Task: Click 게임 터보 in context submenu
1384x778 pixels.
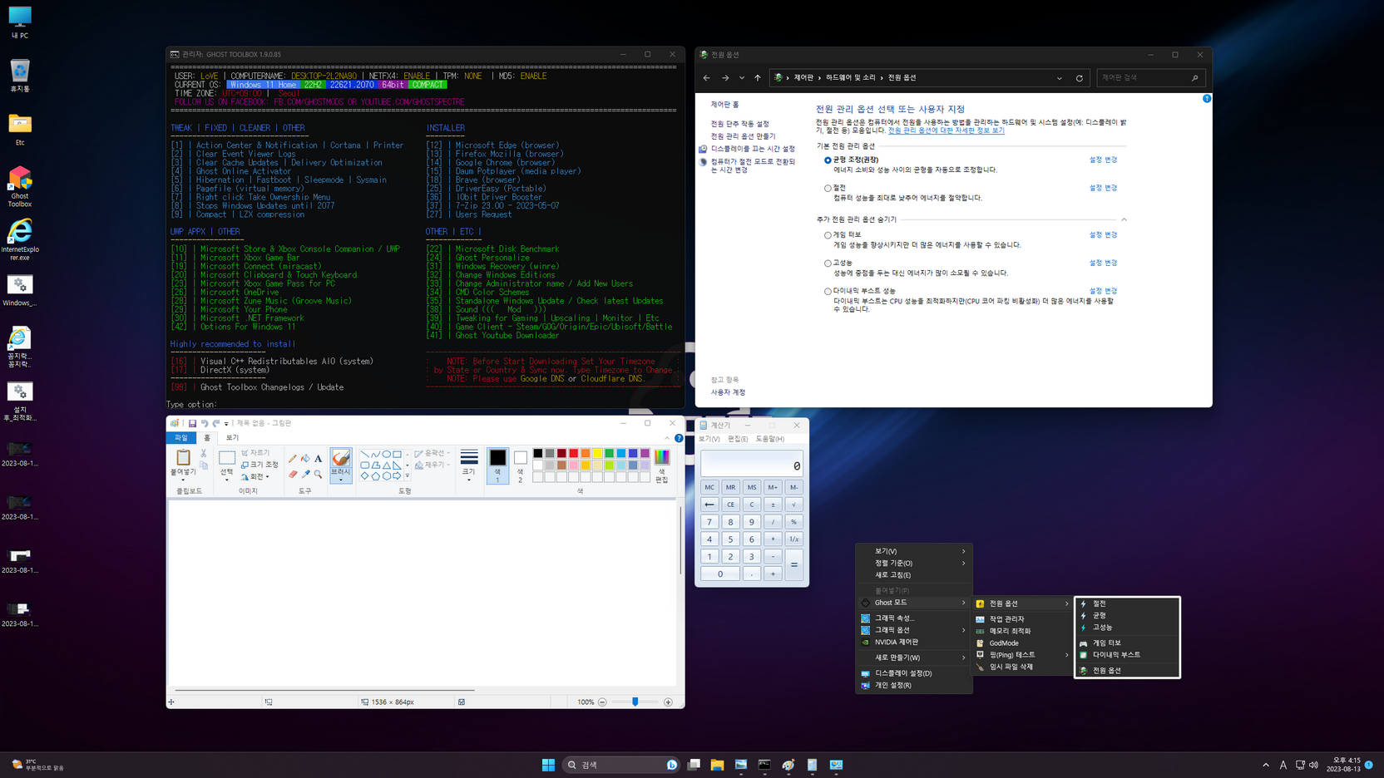Action: 1127,643
